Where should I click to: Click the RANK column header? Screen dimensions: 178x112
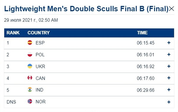13,33
